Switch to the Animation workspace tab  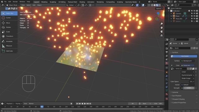click(91, 2)
